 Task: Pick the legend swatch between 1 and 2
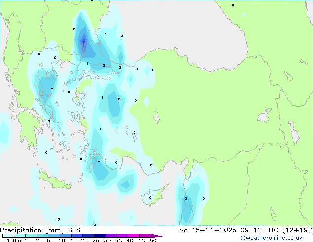point(31,236)
